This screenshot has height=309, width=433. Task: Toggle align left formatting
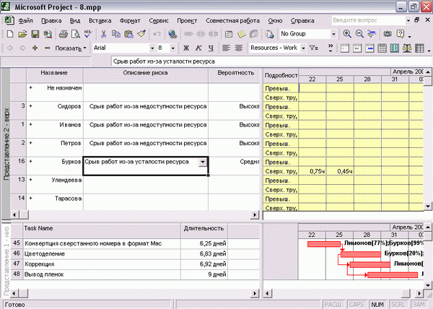[x=226, y=48]
